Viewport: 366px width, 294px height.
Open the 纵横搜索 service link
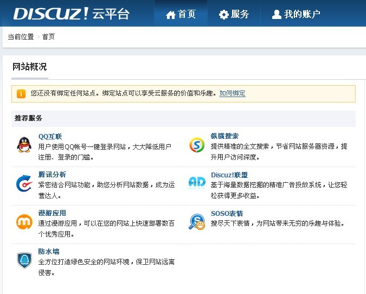[x=224, y=136]
